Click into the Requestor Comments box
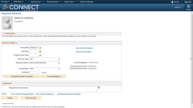This screenshot has height=108, width=193. click(x=63, y=89)
